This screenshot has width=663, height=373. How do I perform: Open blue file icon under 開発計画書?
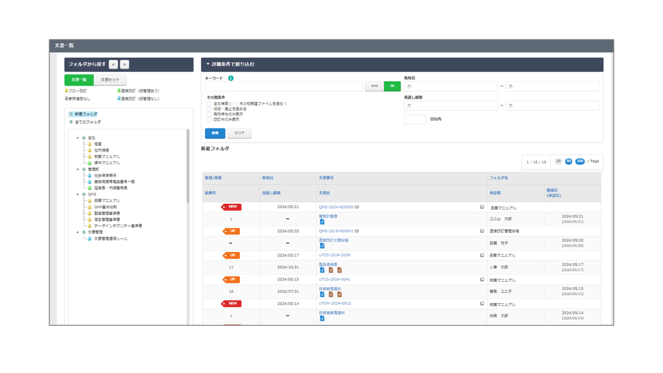[322, 222]
